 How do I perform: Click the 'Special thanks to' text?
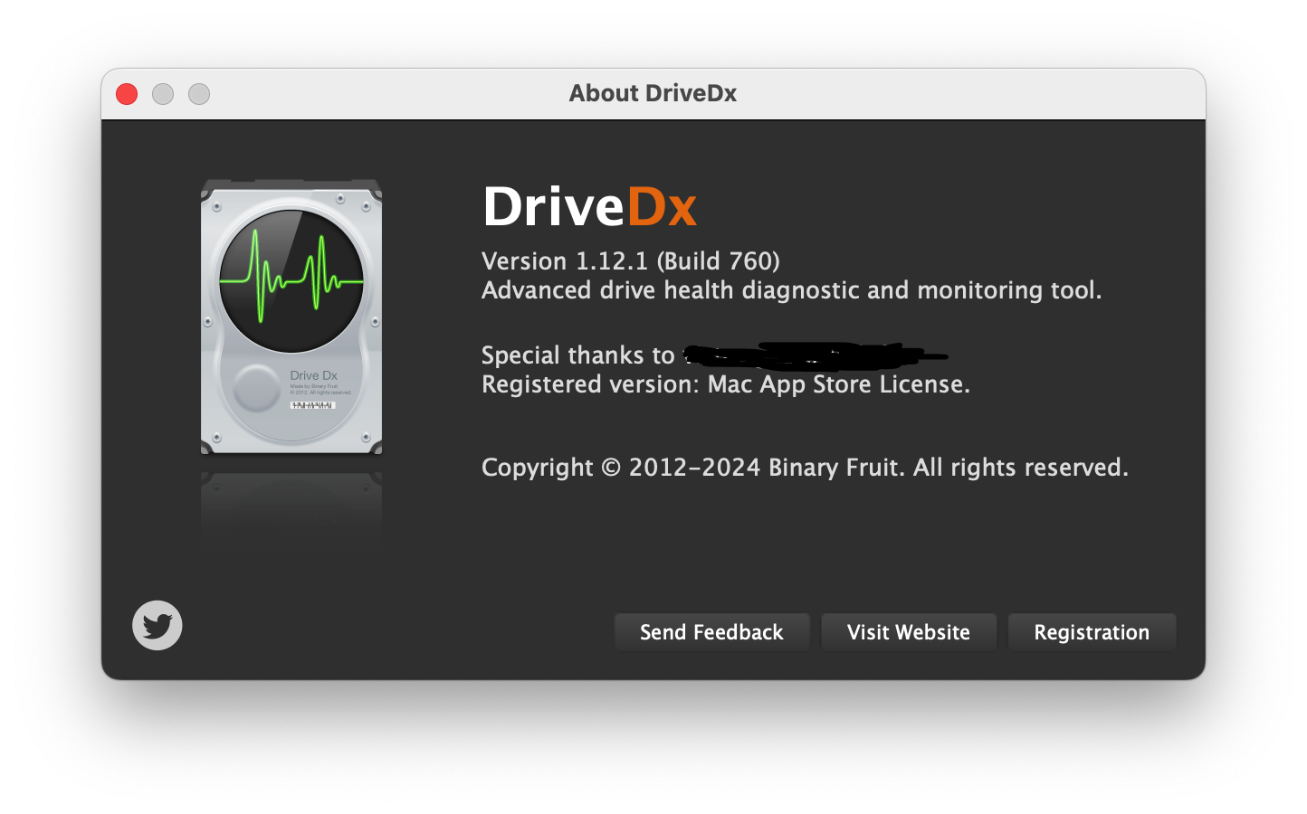click(x=578, y=355)
